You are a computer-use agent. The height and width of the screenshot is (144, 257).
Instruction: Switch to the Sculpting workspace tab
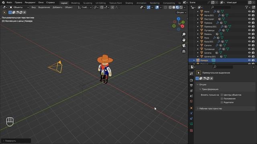click(88, 3)
